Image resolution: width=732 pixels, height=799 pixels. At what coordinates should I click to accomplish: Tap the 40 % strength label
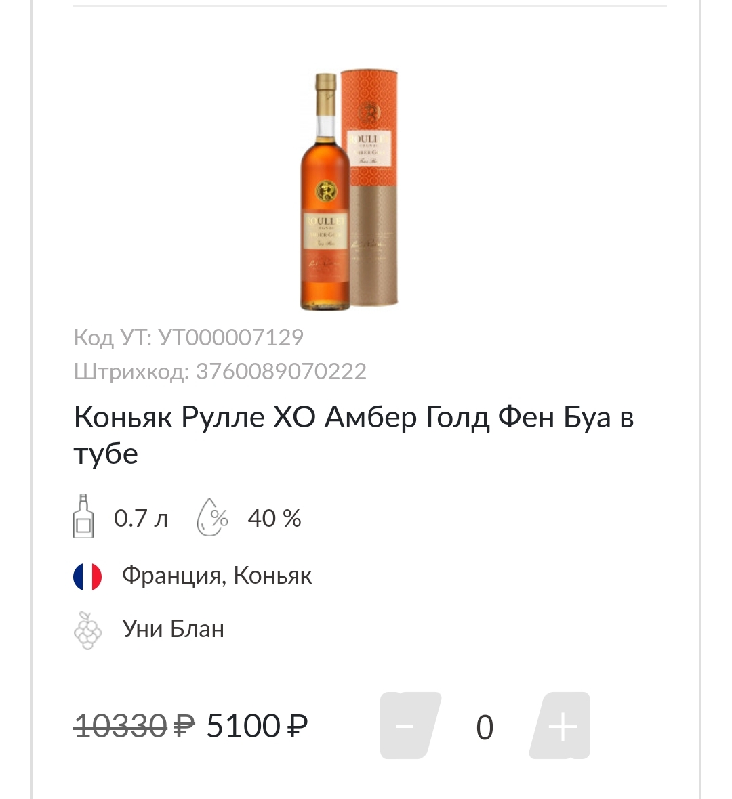274,519
